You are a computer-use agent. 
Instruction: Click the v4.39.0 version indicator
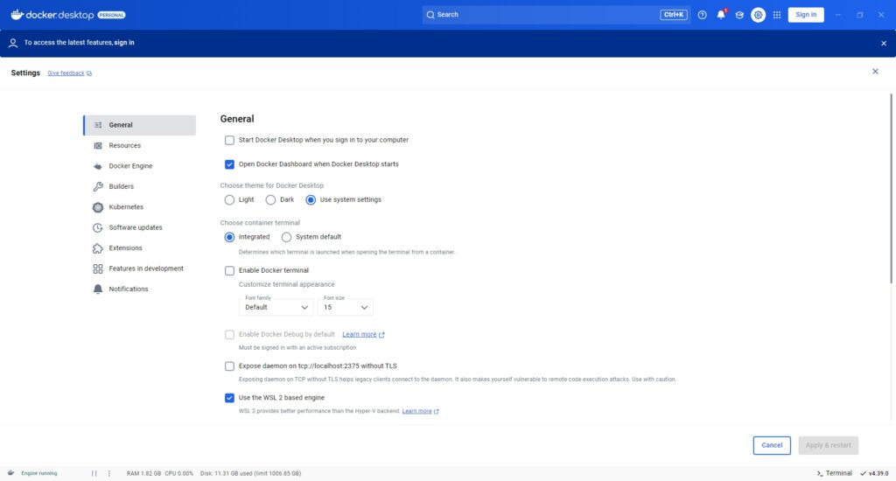click(874, 474)
